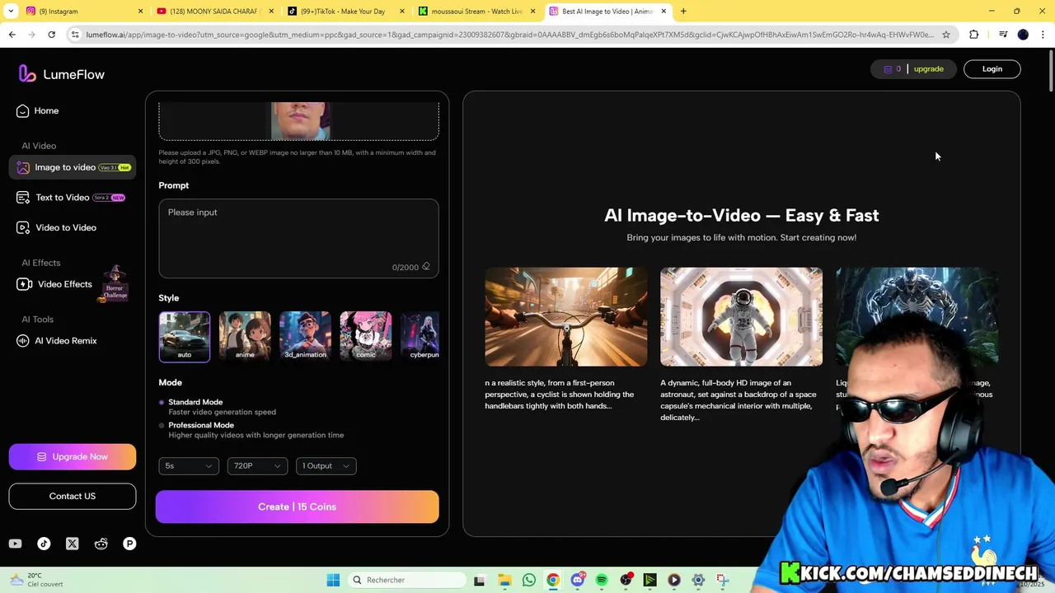
Task: Open the cyclist handlebars example video
Action: [566, 317]
